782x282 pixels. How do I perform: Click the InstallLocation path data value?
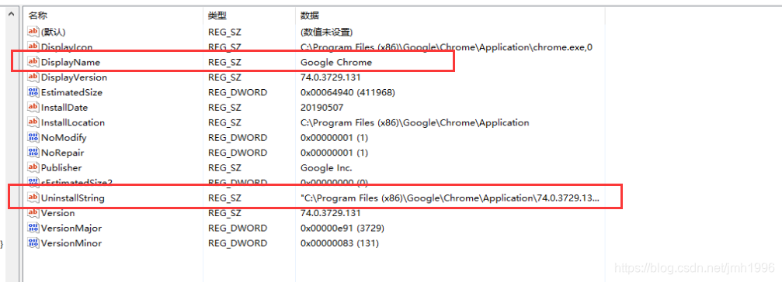pos(415,122)
